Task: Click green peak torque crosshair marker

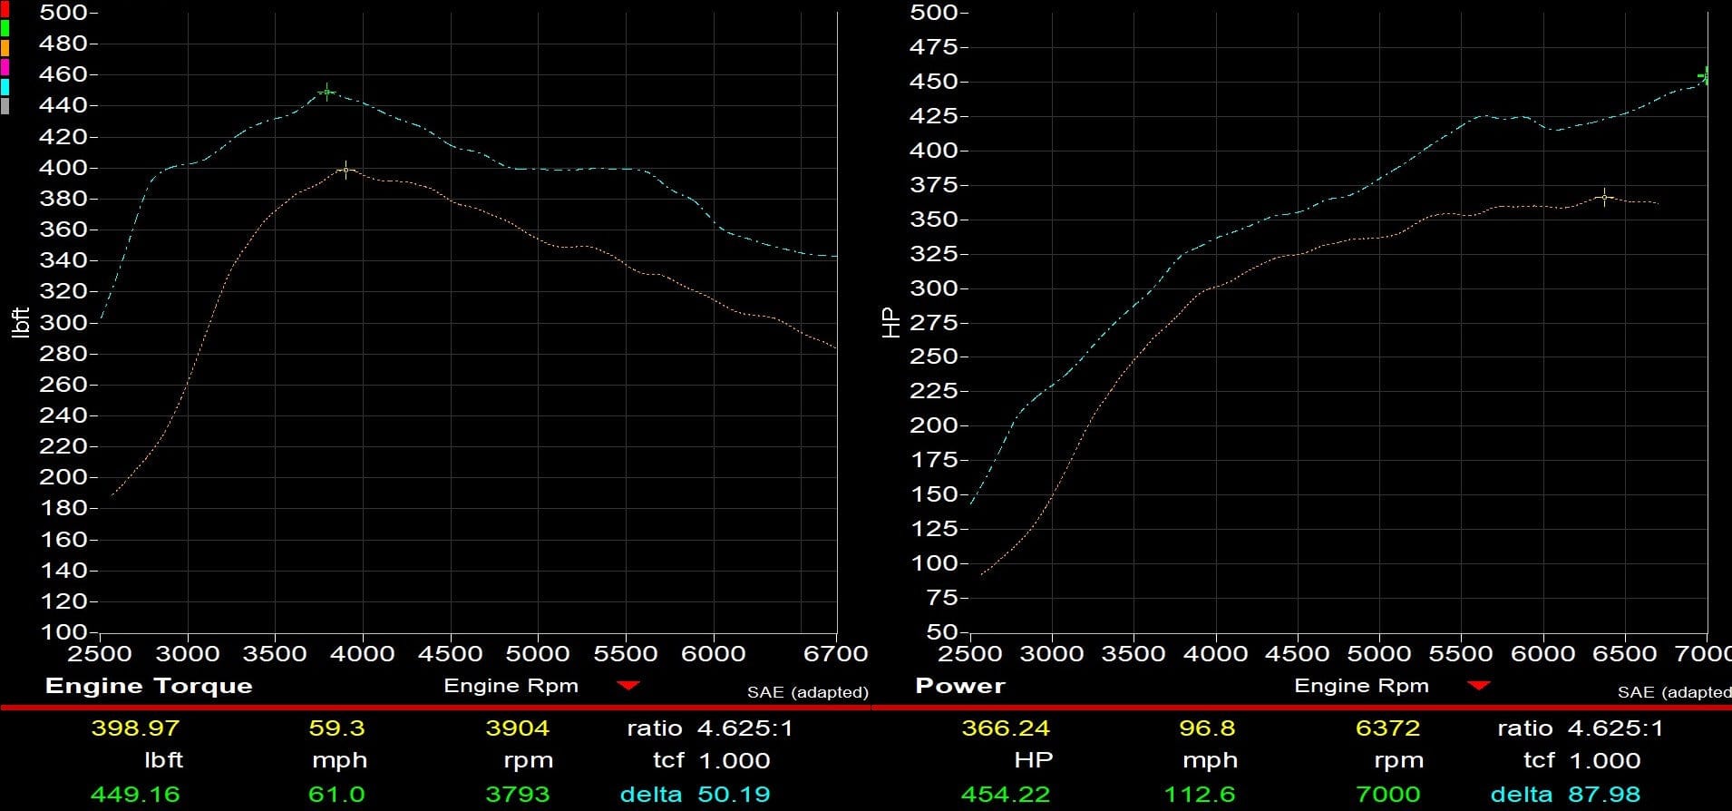Action: (326, 92)
